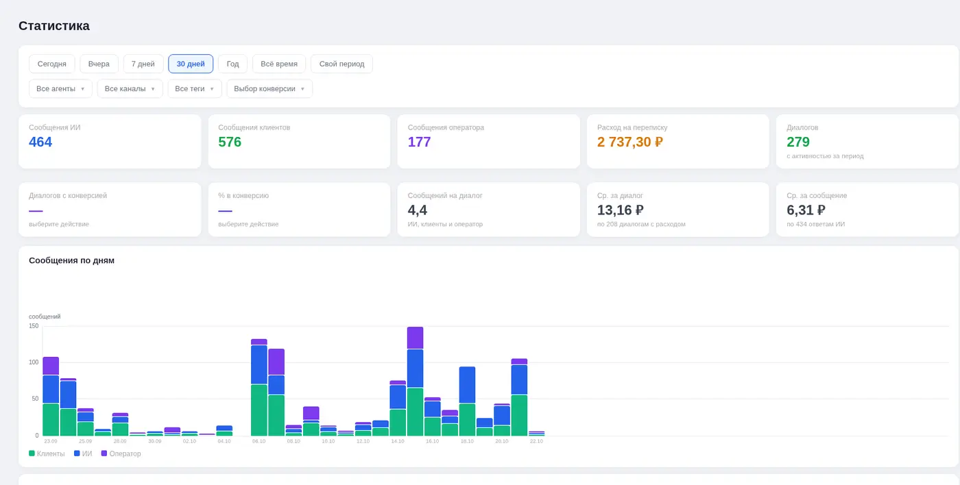The height and width of the screenshot is (485, 960).
Task: Show statistics for 7 дней
Action: 143,64
